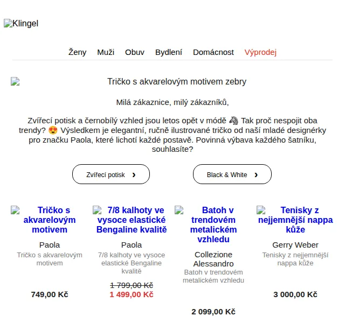Click the Paola brand under 7/8 kalhoty

click(132, 245)
